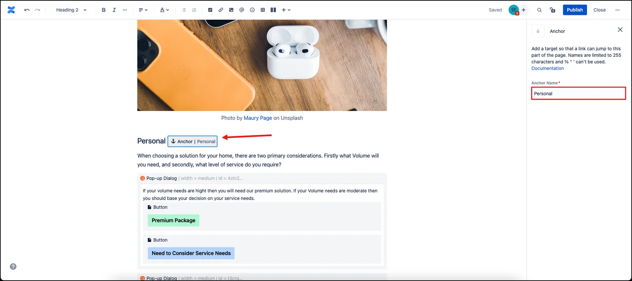Click Need to Consider Service Needs button
632x281 pixels.
191,253
